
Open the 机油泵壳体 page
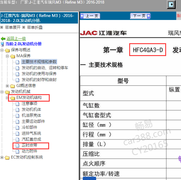(x=31, y=115)
